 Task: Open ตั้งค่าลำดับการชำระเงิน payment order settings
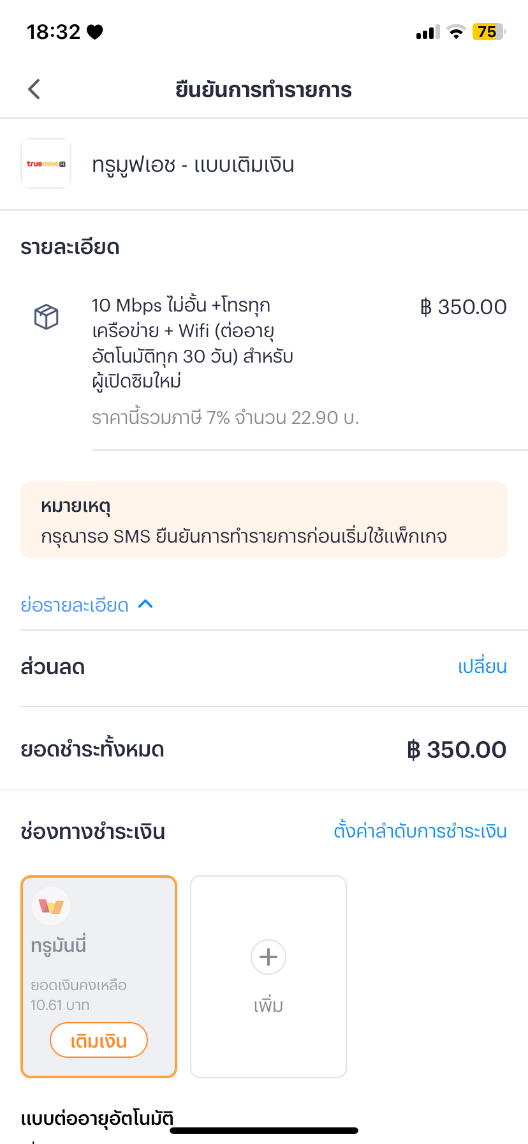(x=420, y=831)
